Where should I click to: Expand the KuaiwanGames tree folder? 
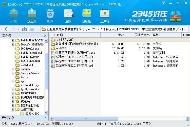coord(13,73)
